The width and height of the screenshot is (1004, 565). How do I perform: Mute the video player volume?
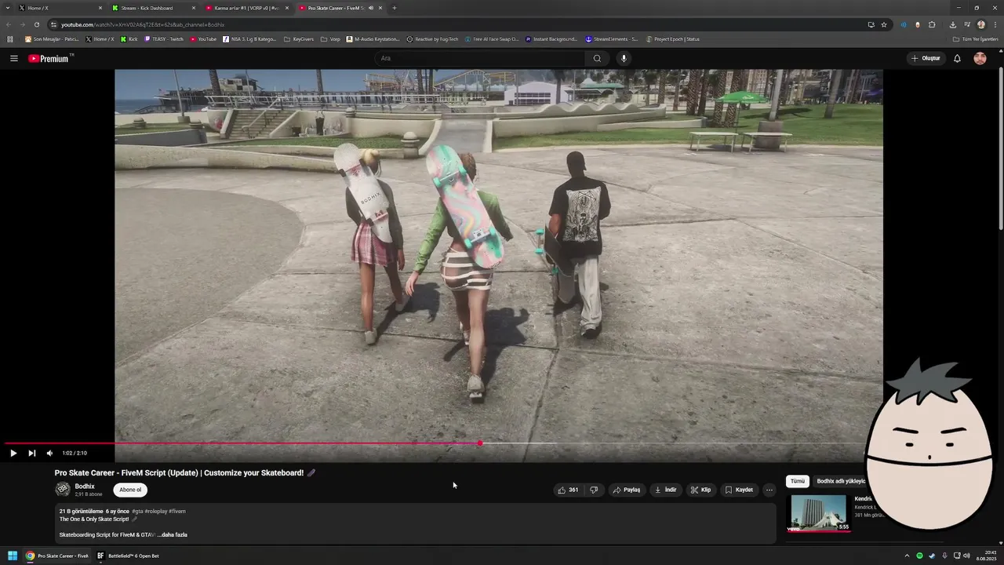click(49, 453)
